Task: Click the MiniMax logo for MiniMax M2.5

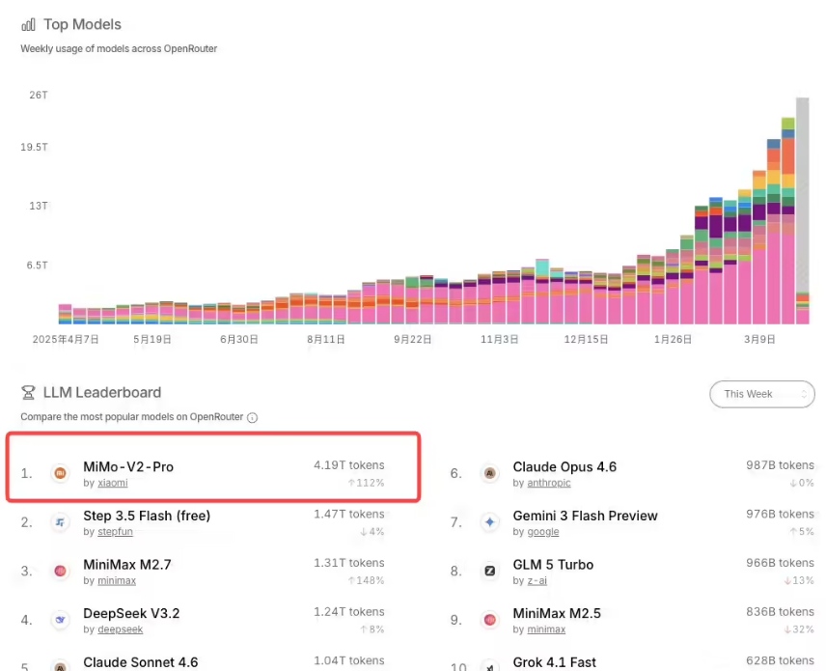Action: [490, 620]
